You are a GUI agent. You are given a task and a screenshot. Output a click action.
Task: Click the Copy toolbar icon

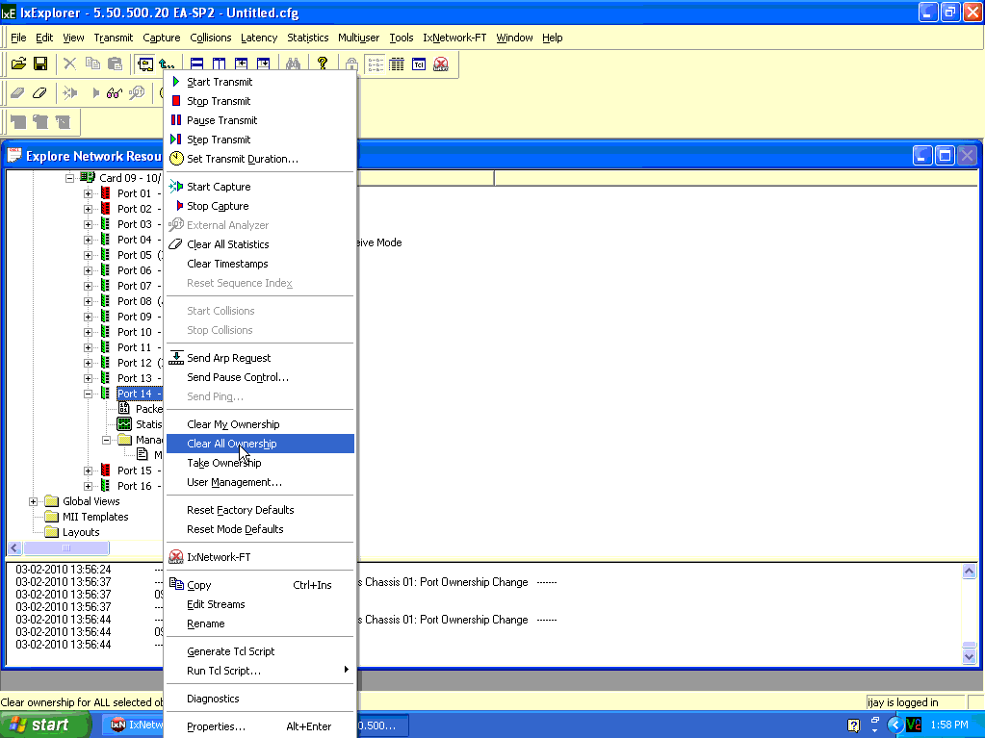click(x=92, y=64)
